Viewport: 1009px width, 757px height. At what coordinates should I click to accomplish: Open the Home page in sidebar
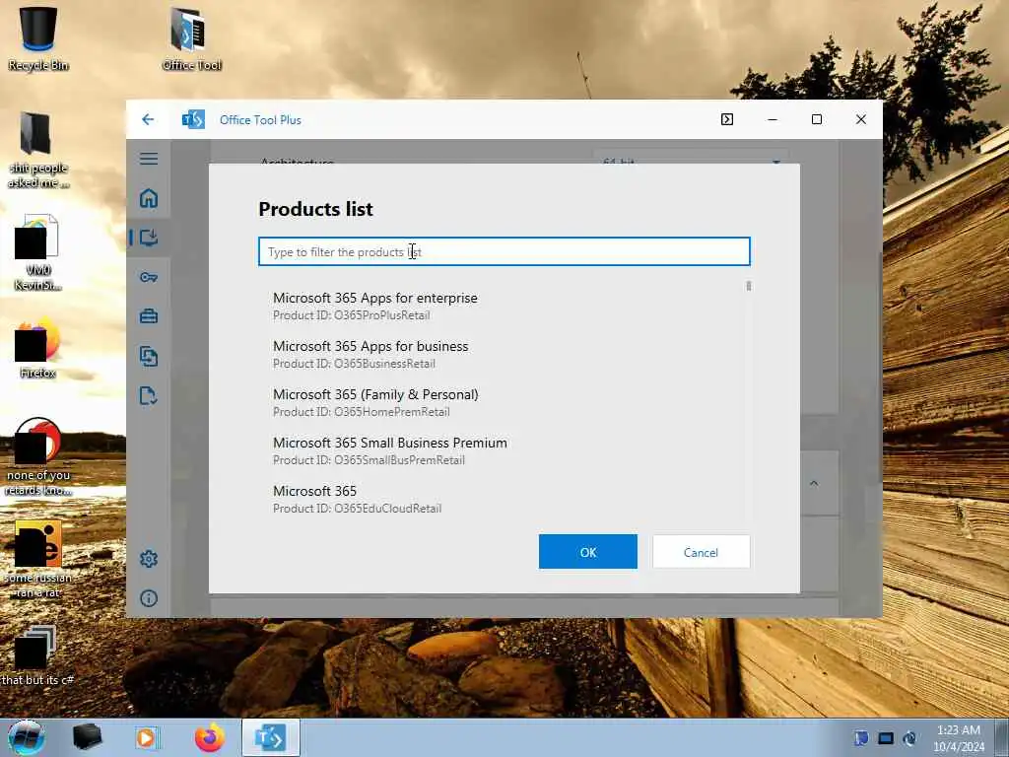pos(149,198)
